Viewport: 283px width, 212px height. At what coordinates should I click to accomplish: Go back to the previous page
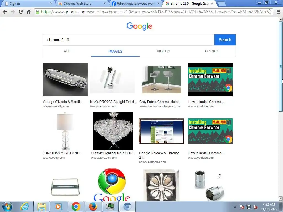[5, 12]
